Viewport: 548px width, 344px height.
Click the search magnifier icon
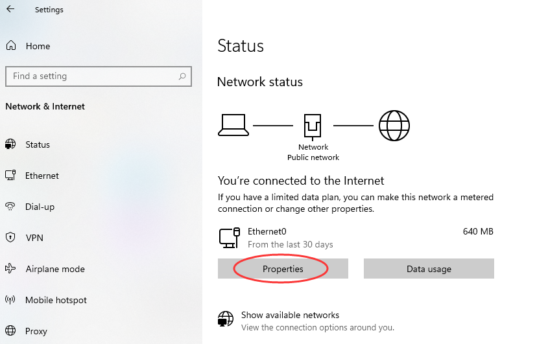pos(182,76)
